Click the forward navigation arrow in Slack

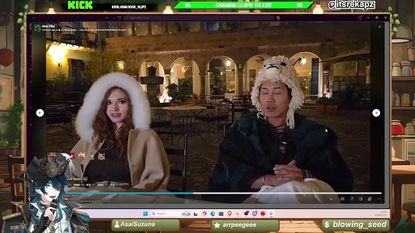[x=113, y=18]
